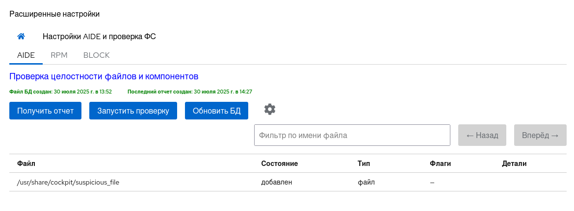Click the "Обновить БД" button
574x211 pixels.
tap(216, 111)
